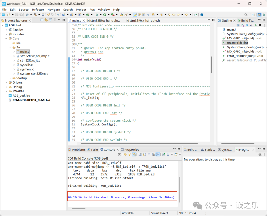Click the HAL_Init(); code line
This screenshot has width=267, height=216.
click(x=90, y=98)
